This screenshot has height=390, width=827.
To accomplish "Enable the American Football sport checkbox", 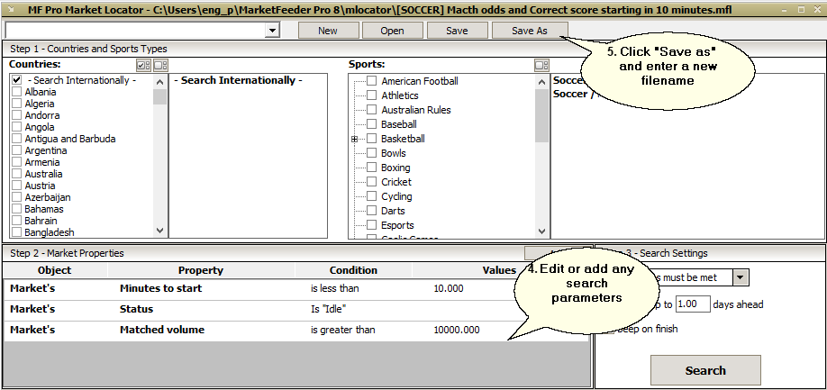I will (x=372, y=81).
